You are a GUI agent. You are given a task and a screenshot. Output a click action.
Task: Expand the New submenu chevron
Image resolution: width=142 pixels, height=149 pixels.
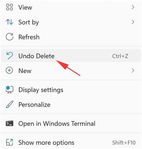pyautogui.click(x=133, y=70)
